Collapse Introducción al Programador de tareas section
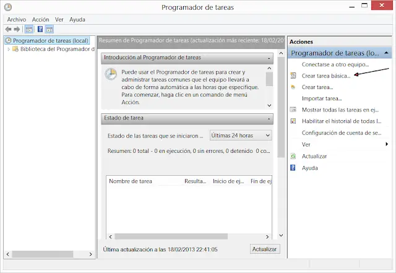The width and height of the screenshot is (396, 273). 269,58
